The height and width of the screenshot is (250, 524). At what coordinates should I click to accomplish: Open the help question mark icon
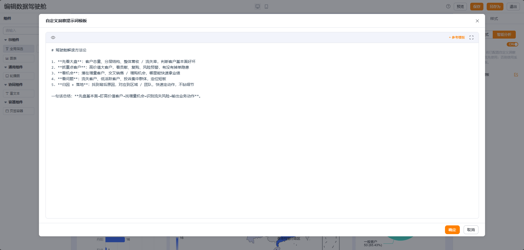click(x=448, y=6)
